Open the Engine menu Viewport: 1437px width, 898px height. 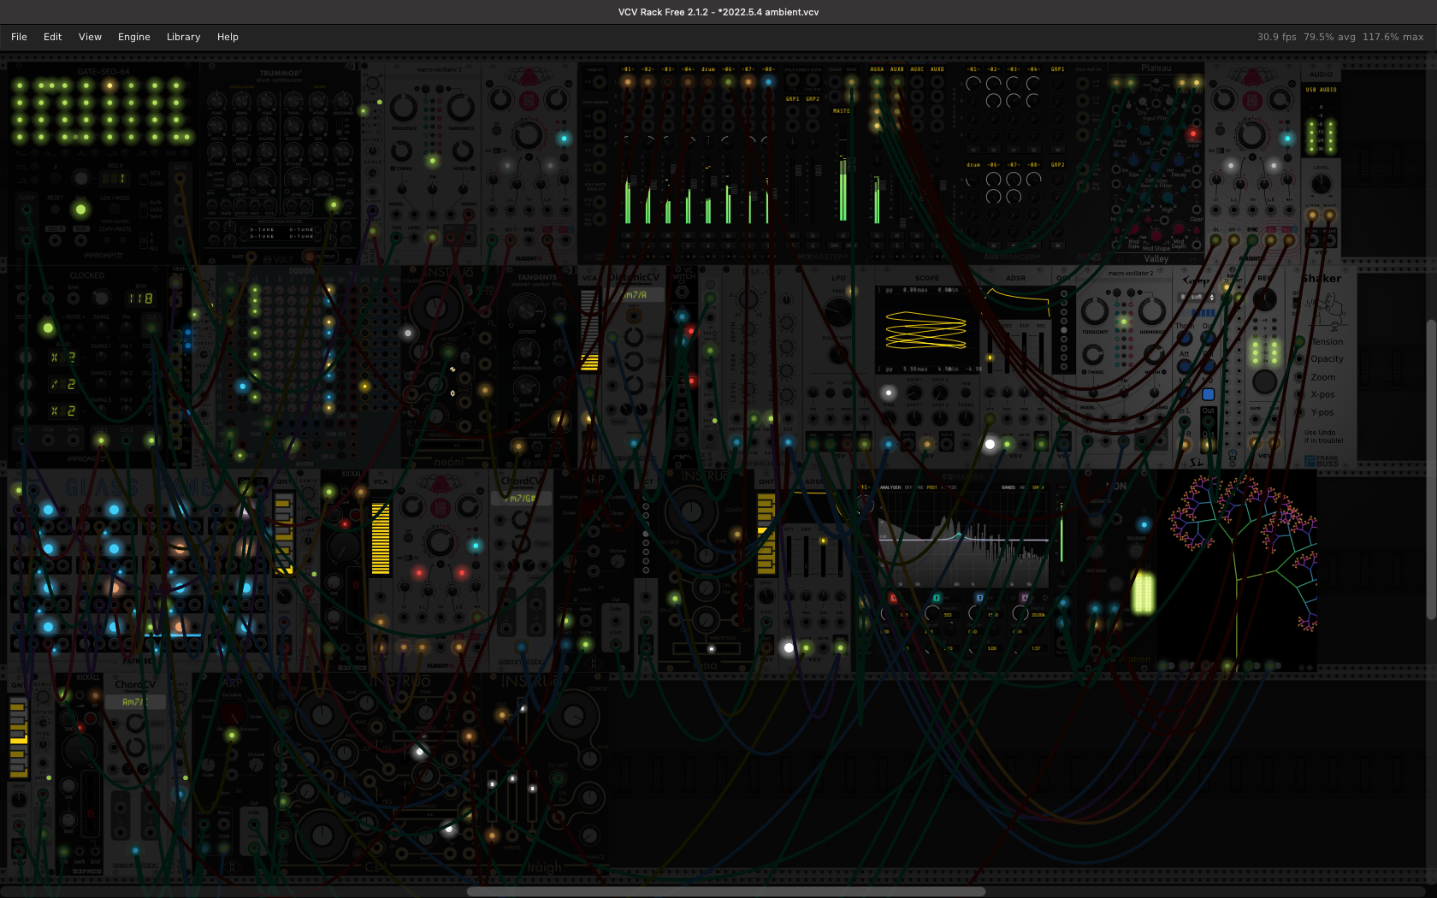[x=133, y=37]
